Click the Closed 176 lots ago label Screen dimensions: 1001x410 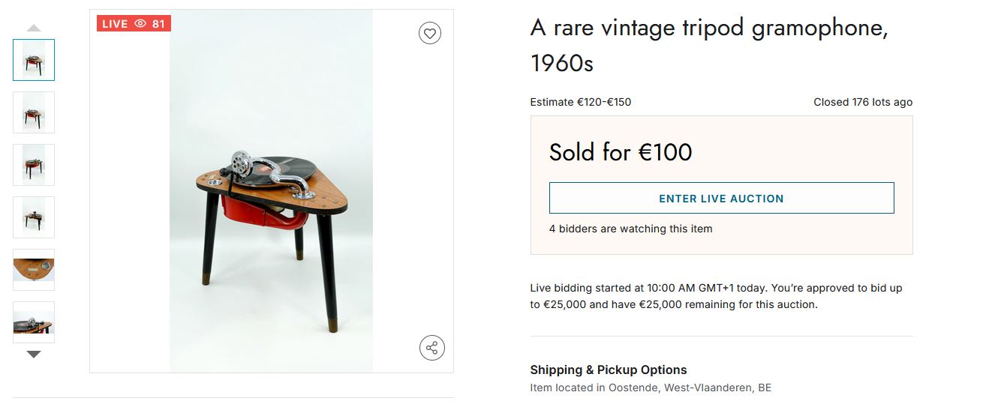point(863,102)
